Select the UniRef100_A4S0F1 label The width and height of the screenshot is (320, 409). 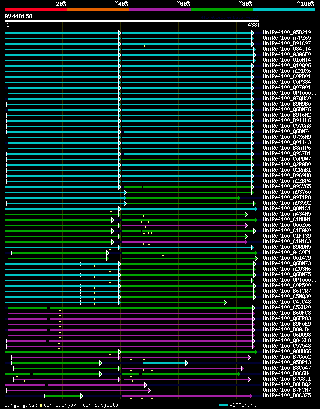(287, 252)
